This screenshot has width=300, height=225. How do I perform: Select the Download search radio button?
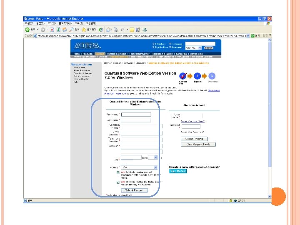coord(170,47)
